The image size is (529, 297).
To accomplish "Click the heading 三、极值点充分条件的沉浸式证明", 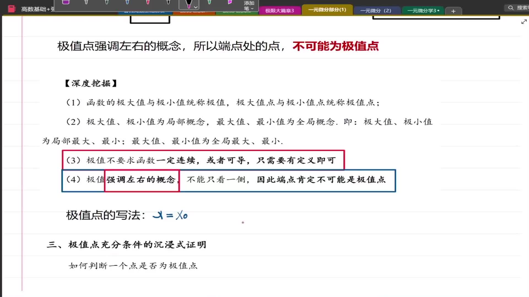I will click(127, 244).
